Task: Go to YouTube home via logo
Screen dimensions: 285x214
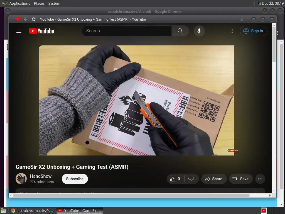Action: pyautogui.click(x=41, y=31)
